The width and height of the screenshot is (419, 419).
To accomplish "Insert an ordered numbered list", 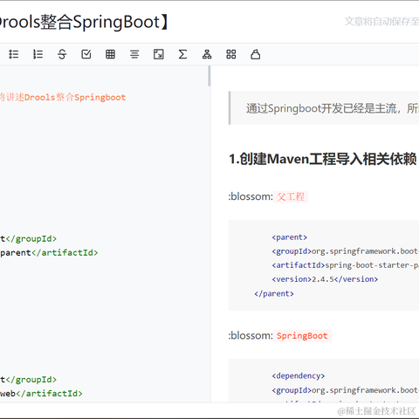I will click(x=38, y=54).
